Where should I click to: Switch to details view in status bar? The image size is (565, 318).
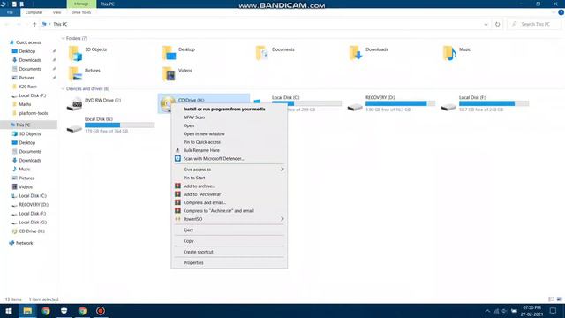tap(551, 299)
